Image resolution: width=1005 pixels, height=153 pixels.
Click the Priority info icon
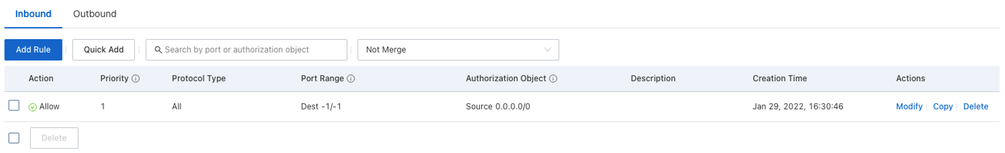135,79
